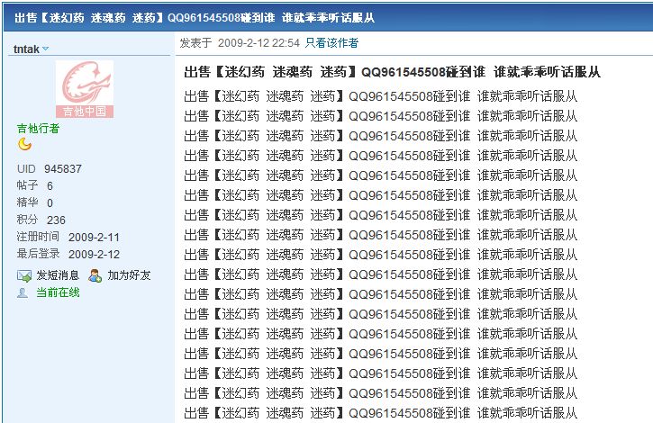Screen dimensions: 653x423
Task: Click the 当前在线 status text
Action: [58, 292]
